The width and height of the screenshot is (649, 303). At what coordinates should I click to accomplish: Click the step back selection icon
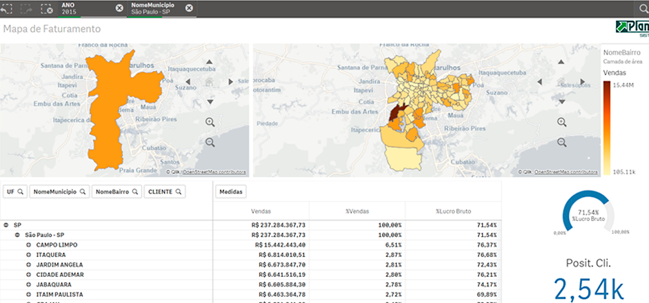click(6, 9)
